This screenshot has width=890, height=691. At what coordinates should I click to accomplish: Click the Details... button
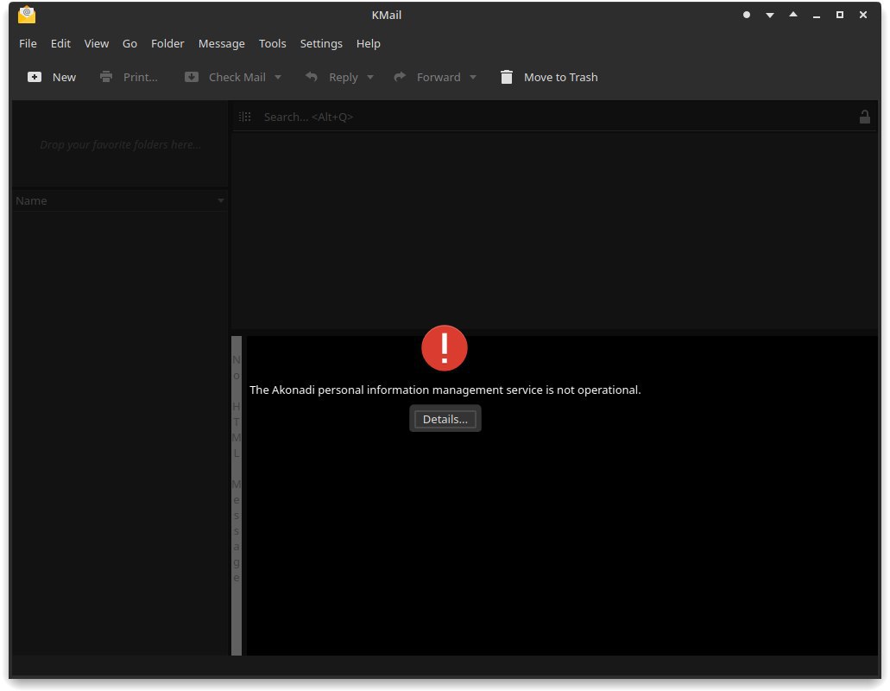445,419
